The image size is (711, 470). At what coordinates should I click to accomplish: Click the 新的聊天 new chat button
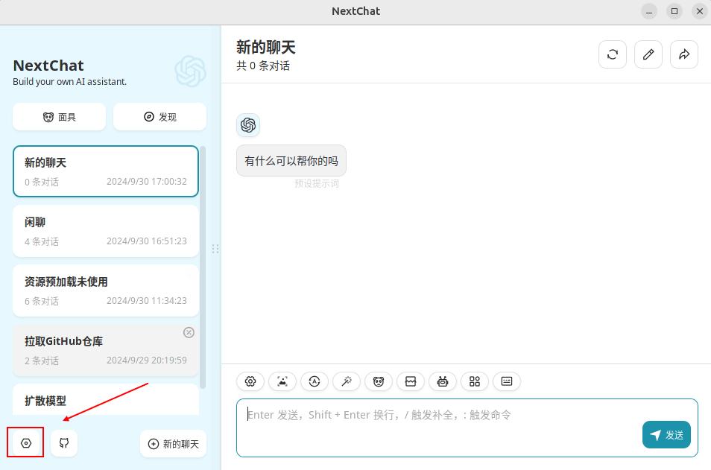click(x=174, y=444)
